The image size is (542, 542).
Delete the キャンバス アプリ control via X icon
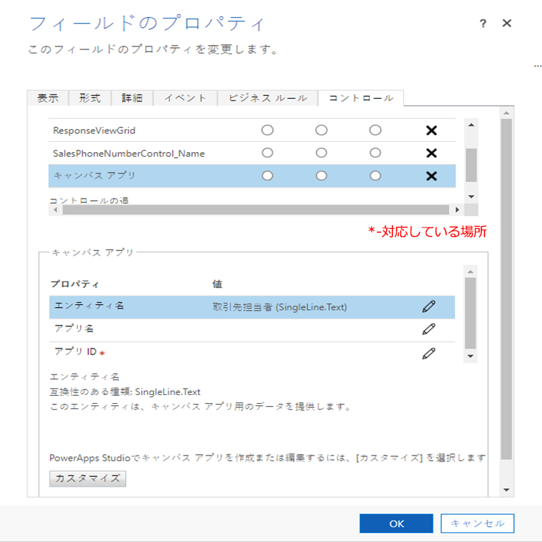(x=431, y=176)
